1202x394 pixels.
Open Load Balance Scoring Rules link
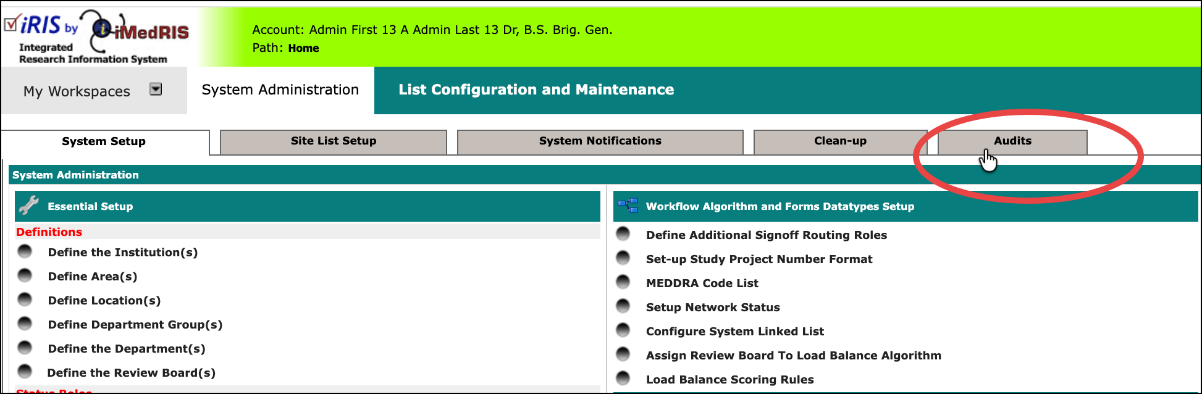tap(730, 380)
